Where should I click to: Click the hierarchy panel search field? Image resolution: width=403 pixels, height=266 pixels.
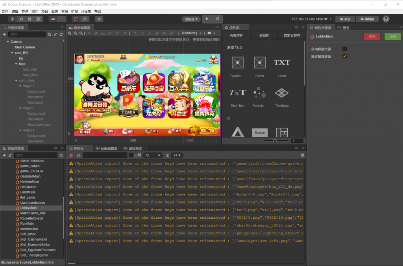point(27,34)
